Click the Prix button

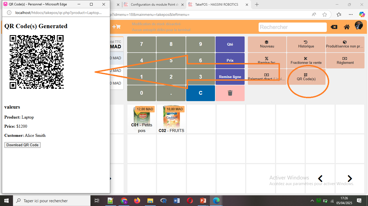tap(230, 61)
